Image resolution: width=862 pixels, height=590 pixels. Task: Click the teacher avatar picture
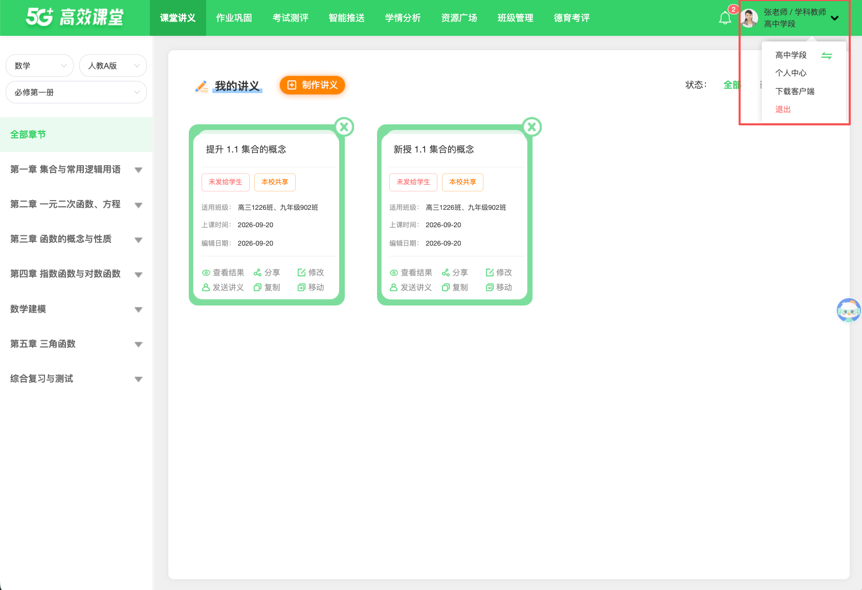coord(749,18)
